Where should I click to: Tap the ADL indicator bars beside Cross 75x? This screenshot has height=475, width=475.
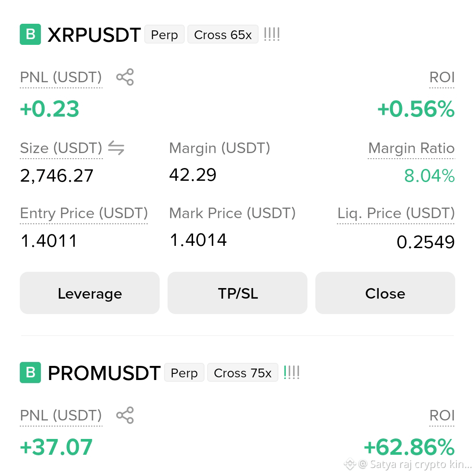click(x=292, y=373)
